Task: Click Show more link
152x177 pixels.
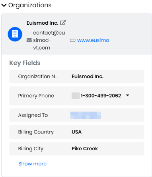Action: pos(33,164)
